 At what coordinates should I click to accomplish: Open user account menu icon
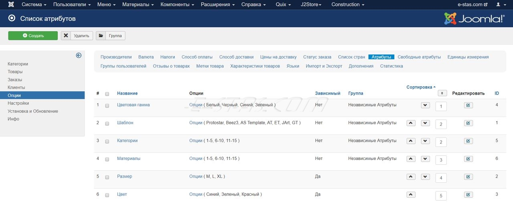pyautogui.click(x=501, y=4)
